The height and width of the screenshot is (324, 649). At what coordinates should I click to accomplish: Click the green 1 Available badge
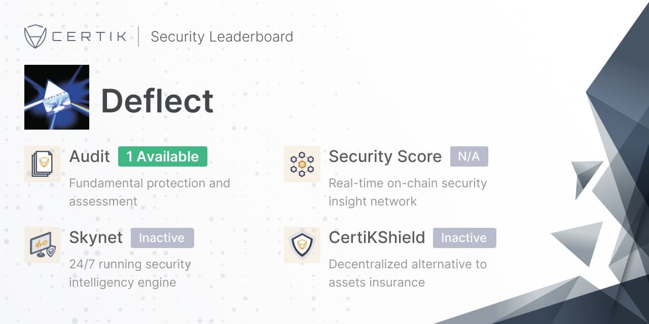[162, 156]
